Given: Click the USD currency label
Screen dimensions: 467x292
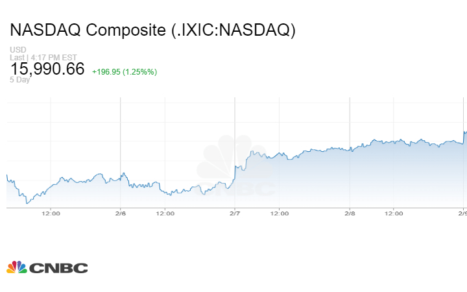Looking at the screenshot, I should (x=18, y=50).
